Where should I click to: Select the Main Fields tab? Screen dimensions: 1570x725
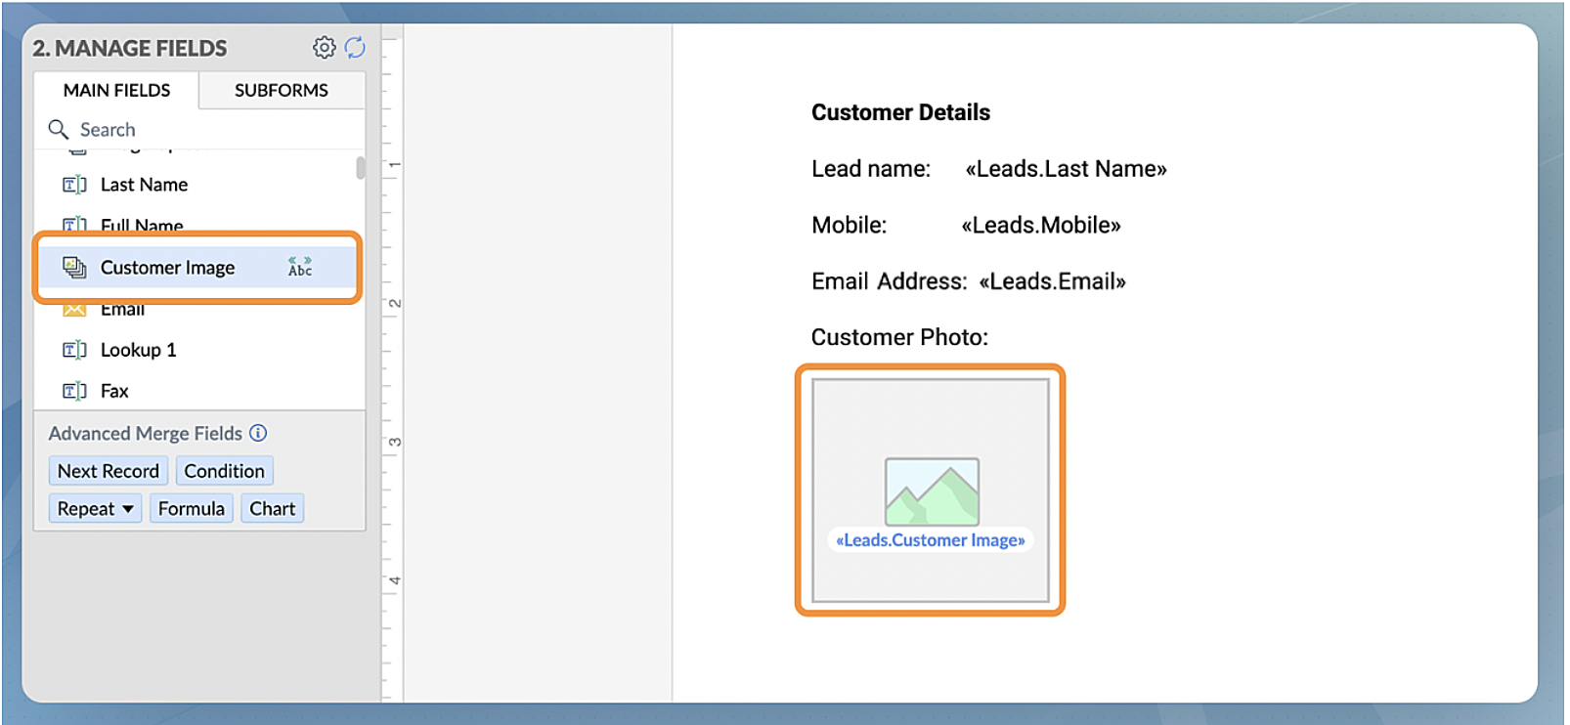116,90
